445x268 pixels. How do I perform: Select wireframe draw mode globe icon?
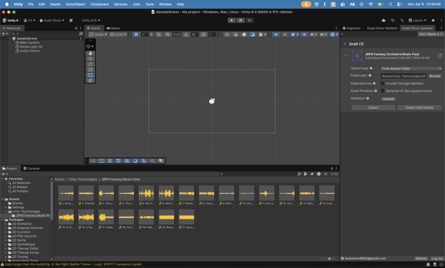tap(227, 34)
